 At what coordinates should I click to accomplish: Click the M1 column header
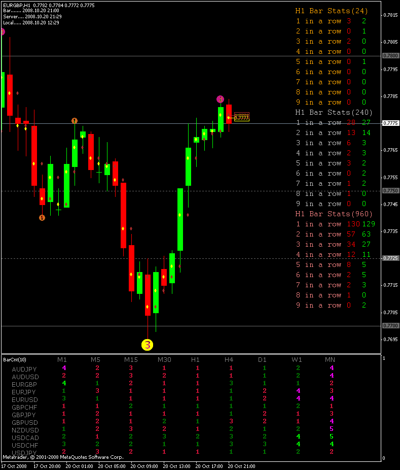coord(62,360)
